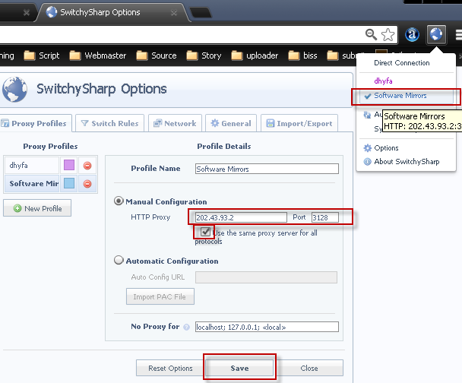Select dhyfa in the profile list
Image resolution: width=462 pixels, height=383 pixels.
pos(32,165)
